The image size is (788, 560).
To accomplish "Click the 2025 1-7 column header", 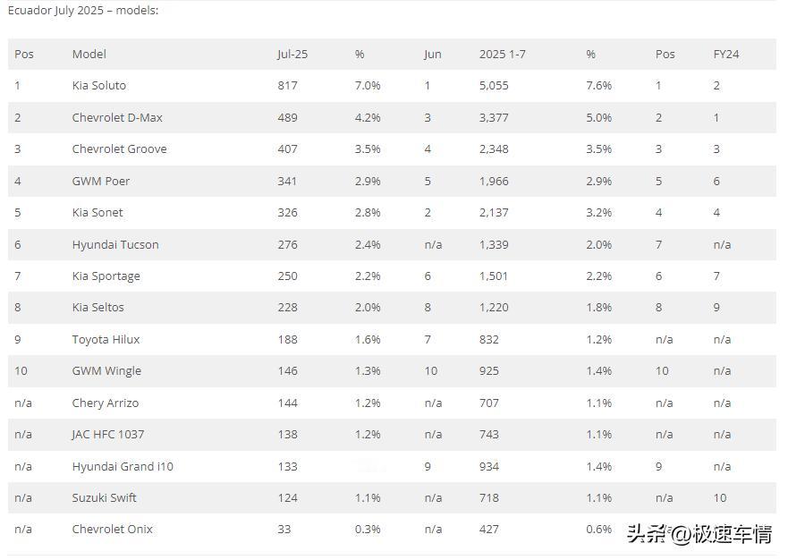I will (x=502, y=54).
